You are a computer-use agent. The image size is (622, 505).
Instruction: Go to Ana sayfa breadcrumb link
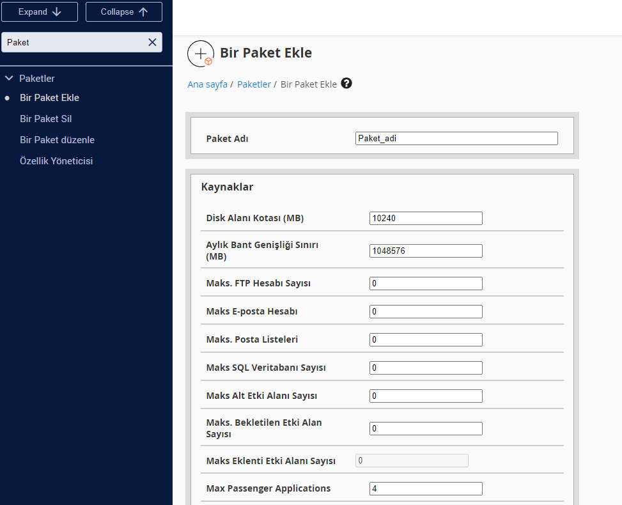[x=207, y=84]
